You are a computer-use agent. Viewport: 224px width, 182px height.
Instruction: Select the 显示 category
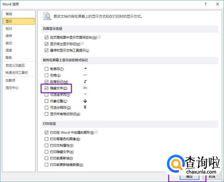coord(19,21)
